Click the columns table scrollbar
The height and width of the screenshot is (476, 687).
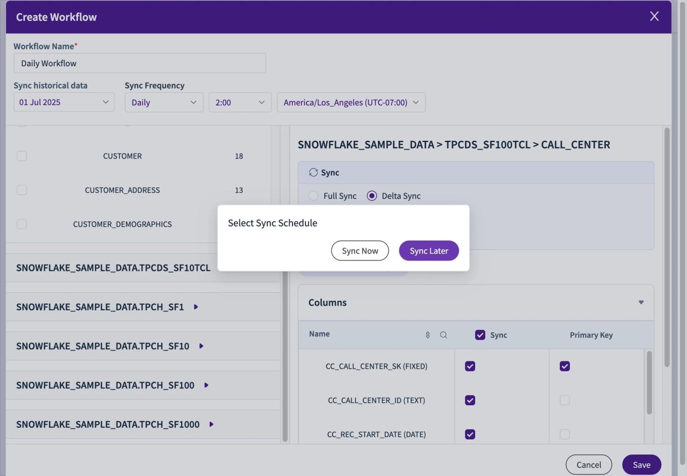coord(649,383)
